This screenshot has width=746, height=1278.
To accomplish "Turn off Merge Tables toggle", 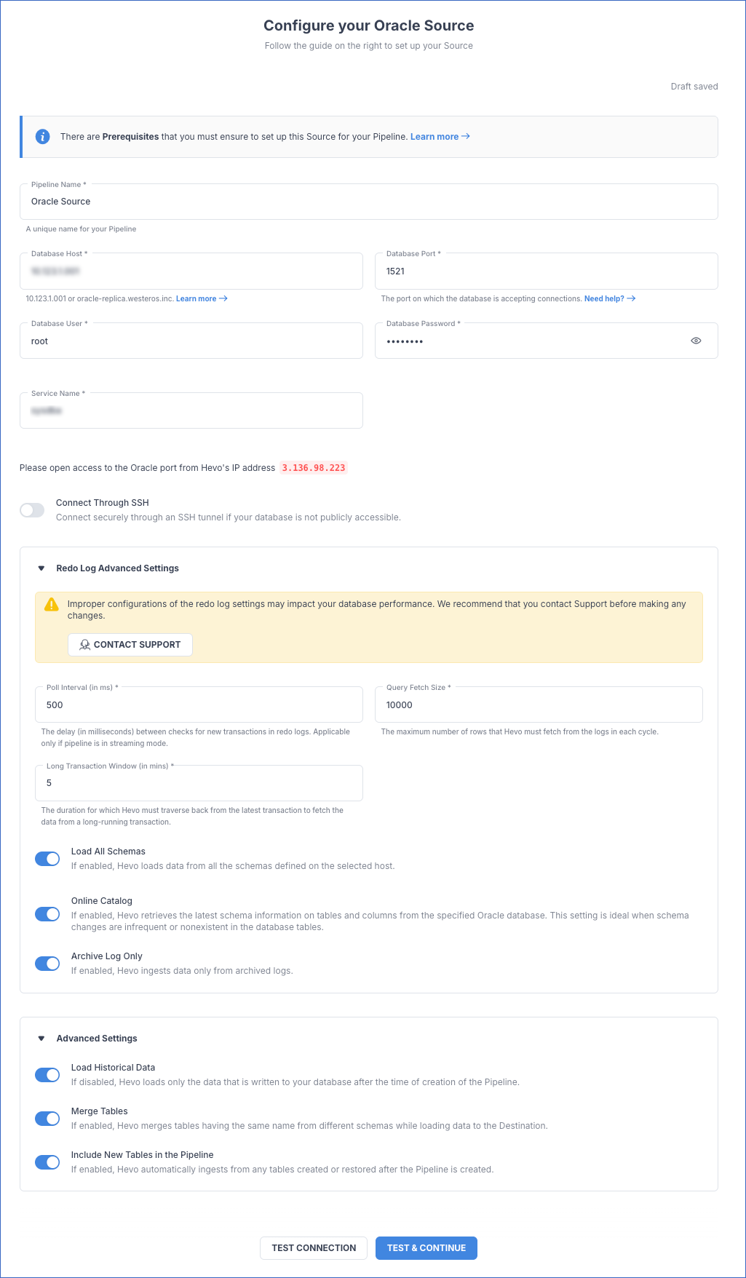I will pos(47,1119).
